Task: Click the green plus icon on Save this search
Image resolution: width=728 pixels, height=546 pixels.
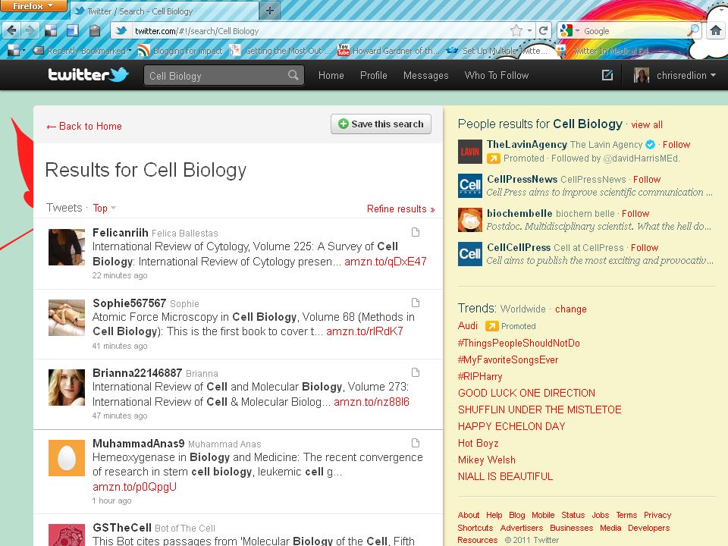Action: (x=343, y=124)
